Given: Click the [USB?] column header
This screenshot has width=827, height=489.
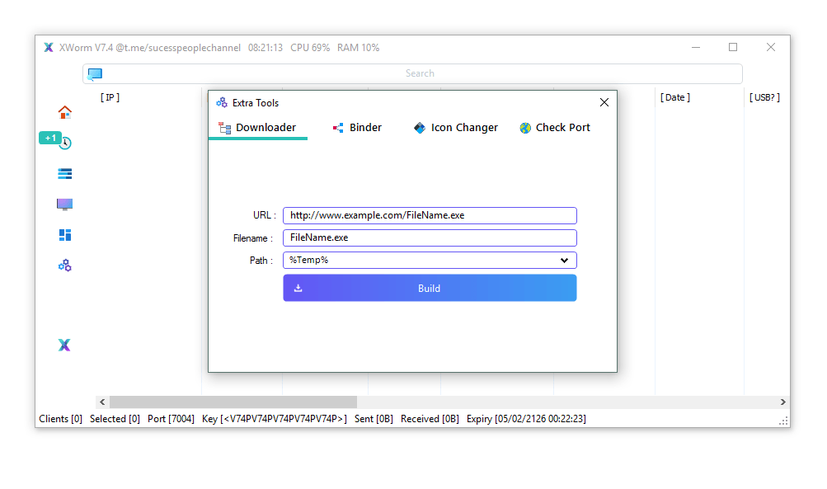Looking at the screenshot, I should point(764,96).
